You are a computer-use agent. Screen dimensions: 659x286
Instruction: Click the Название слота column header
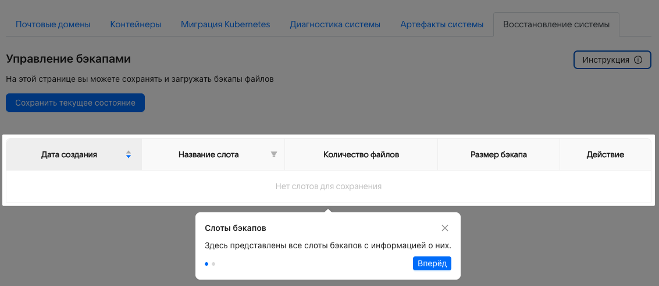coord(213,154)
